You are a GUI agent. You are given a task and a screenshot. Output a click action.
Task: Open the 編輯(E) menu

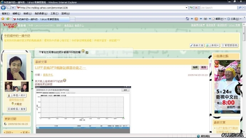click(x=17, y=14)
